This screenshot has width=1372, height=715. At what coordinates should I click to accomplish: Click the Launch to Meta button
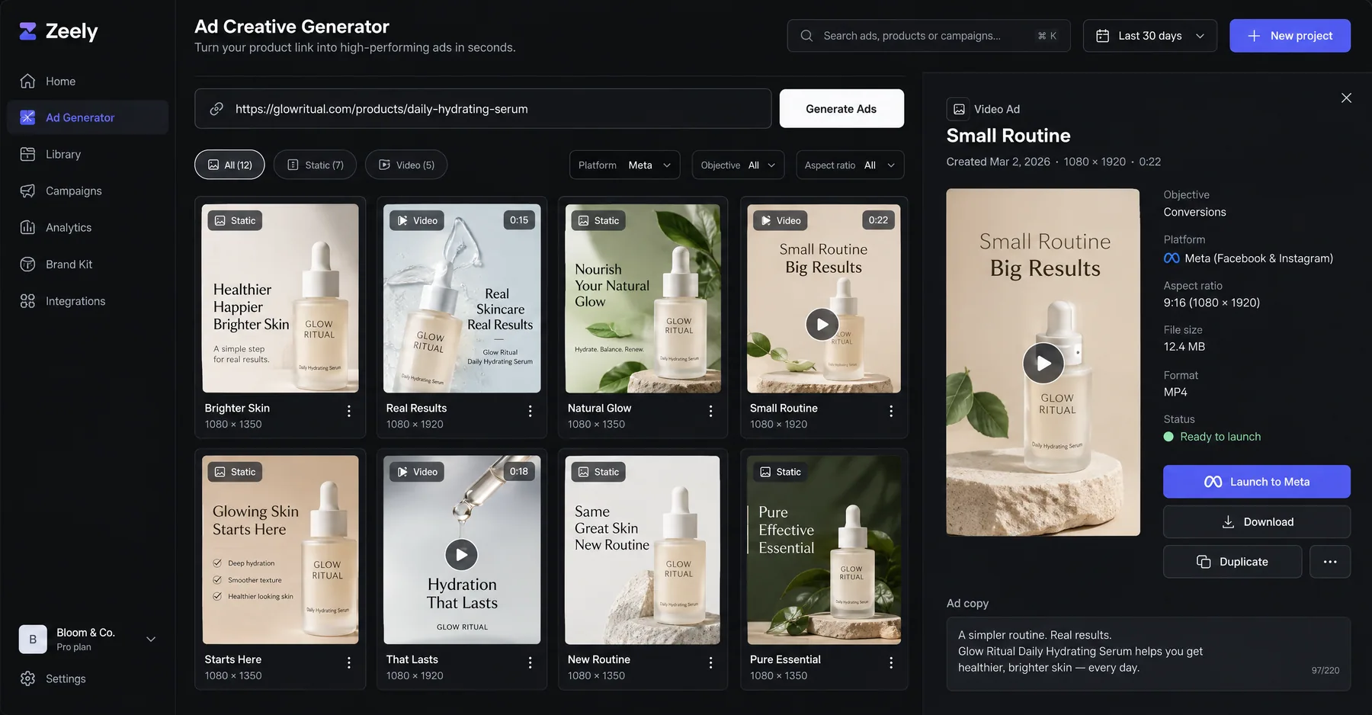pyautogui.click(x=1256, y=482)
